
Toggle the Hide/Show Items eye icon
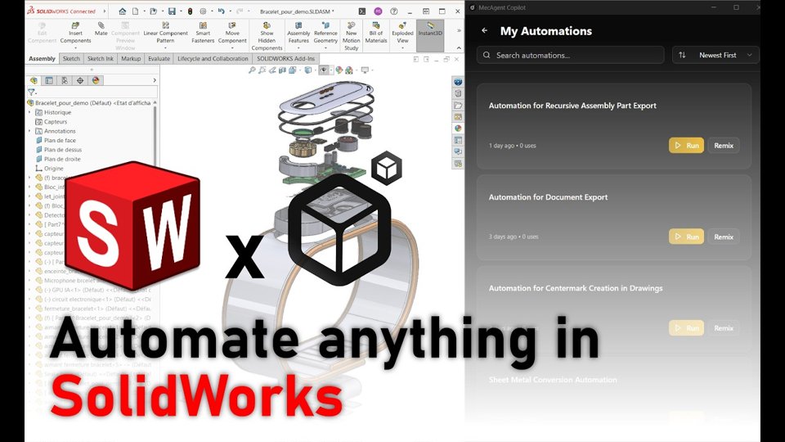[324, 70]
